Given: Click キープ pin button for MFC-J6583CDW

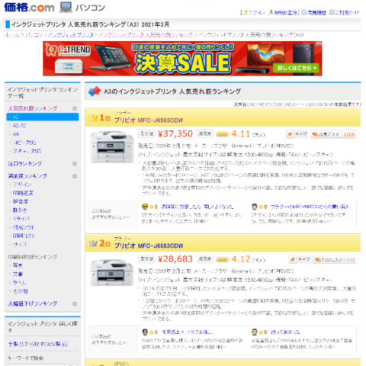Looking at the screenshot, I should click(x=300, y=259).
